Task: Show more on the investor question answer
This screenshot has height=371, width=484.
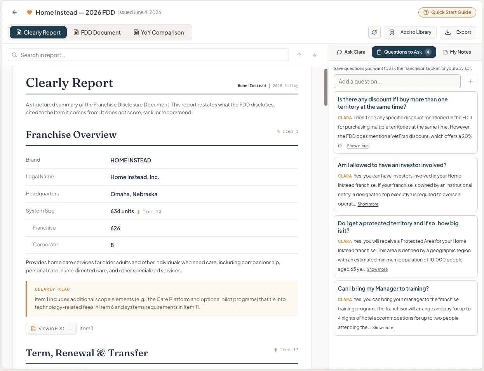Action: [x=368, y=204]
